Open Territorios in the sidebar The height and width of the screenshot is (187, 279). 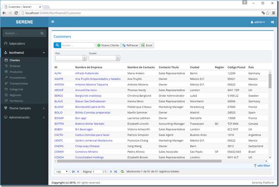(16, 101)
